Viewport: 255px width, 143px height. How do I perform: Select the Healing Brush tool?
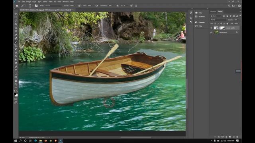pyautogui.click(x=16, y=39)
